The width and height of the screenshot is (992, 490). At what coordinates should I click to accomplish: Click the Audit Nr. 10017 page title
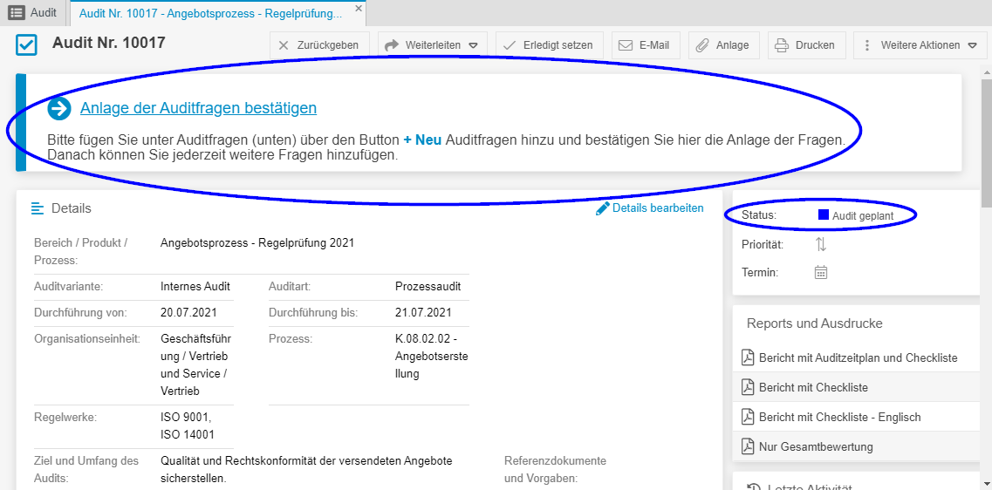[x=109, y=43]
